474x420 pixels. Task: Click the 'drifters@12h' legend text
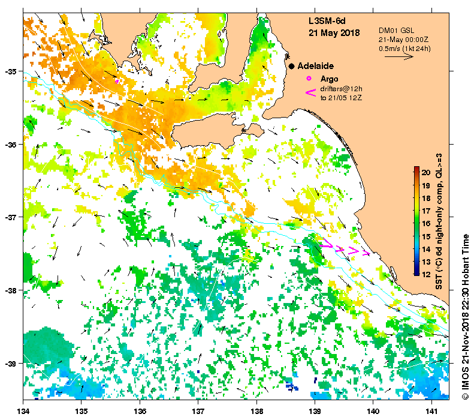(x=341, y=89)
